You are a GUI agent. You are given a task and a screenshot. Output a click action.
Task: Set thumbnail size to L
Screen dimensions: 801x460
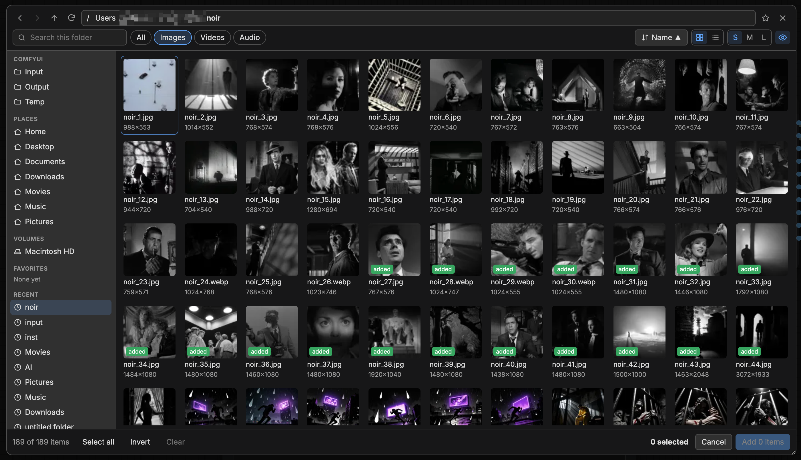point(764,37)
